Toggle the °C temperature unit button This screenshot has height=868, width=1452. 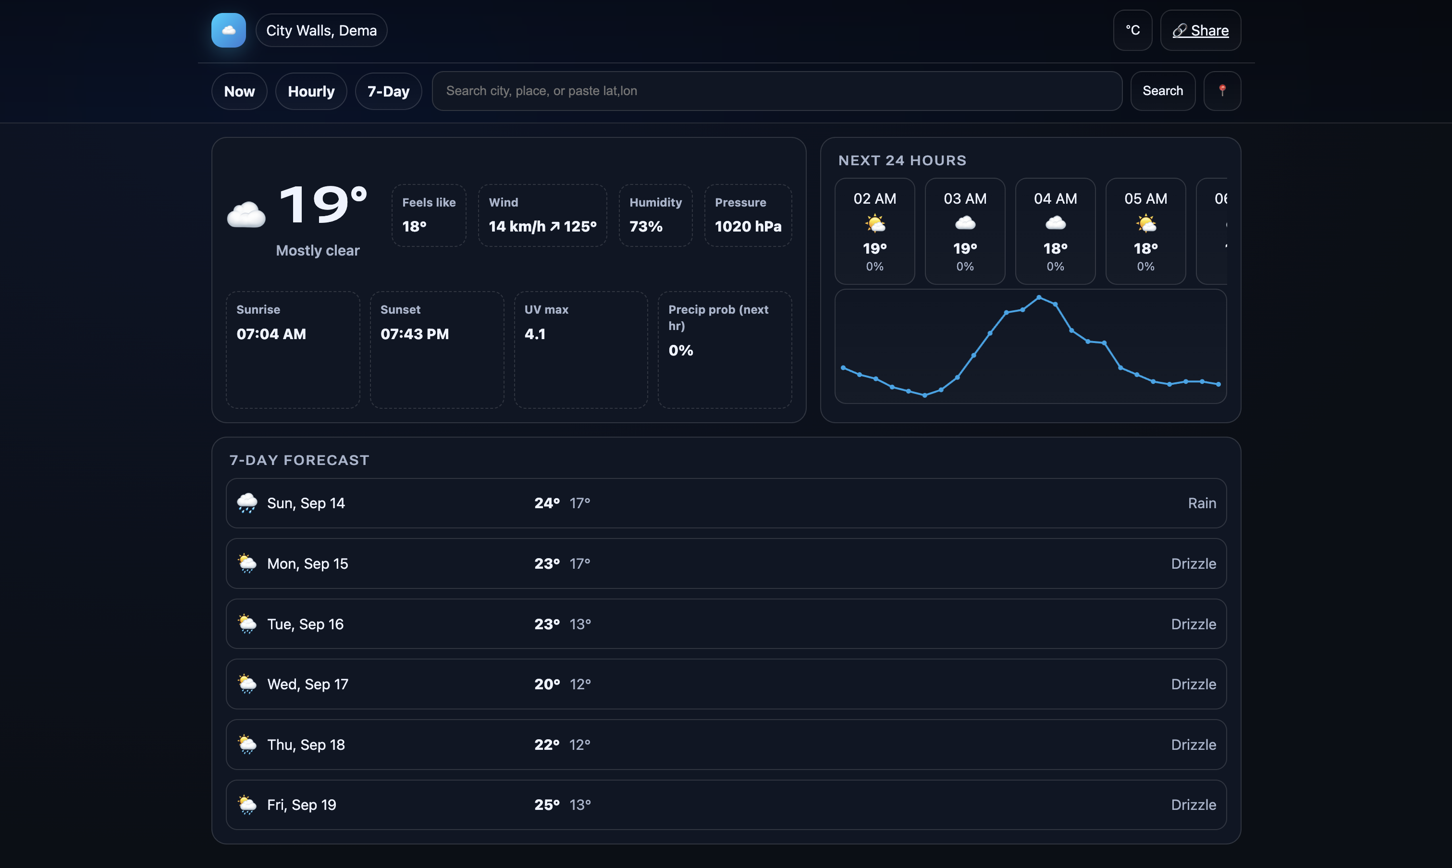1132,30
